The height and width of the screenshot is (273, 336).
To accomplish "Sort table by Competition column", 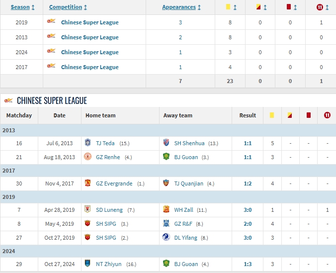I will click(x=68, y=7).
